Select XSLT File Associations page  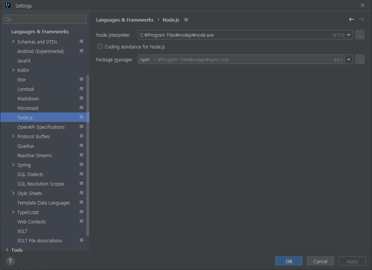(40, 241)
